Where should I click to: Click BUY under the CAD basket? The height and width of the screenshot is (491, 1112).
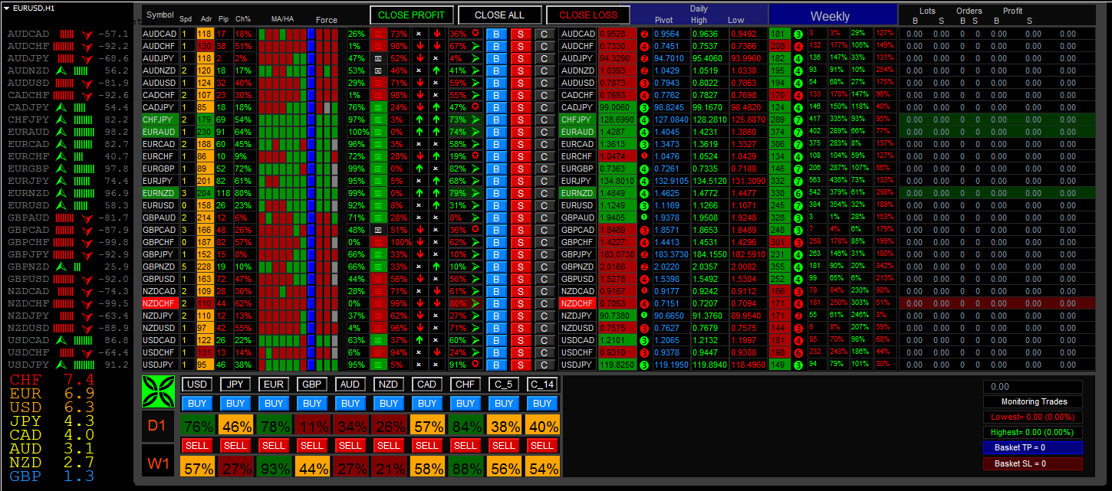(427, 404)
